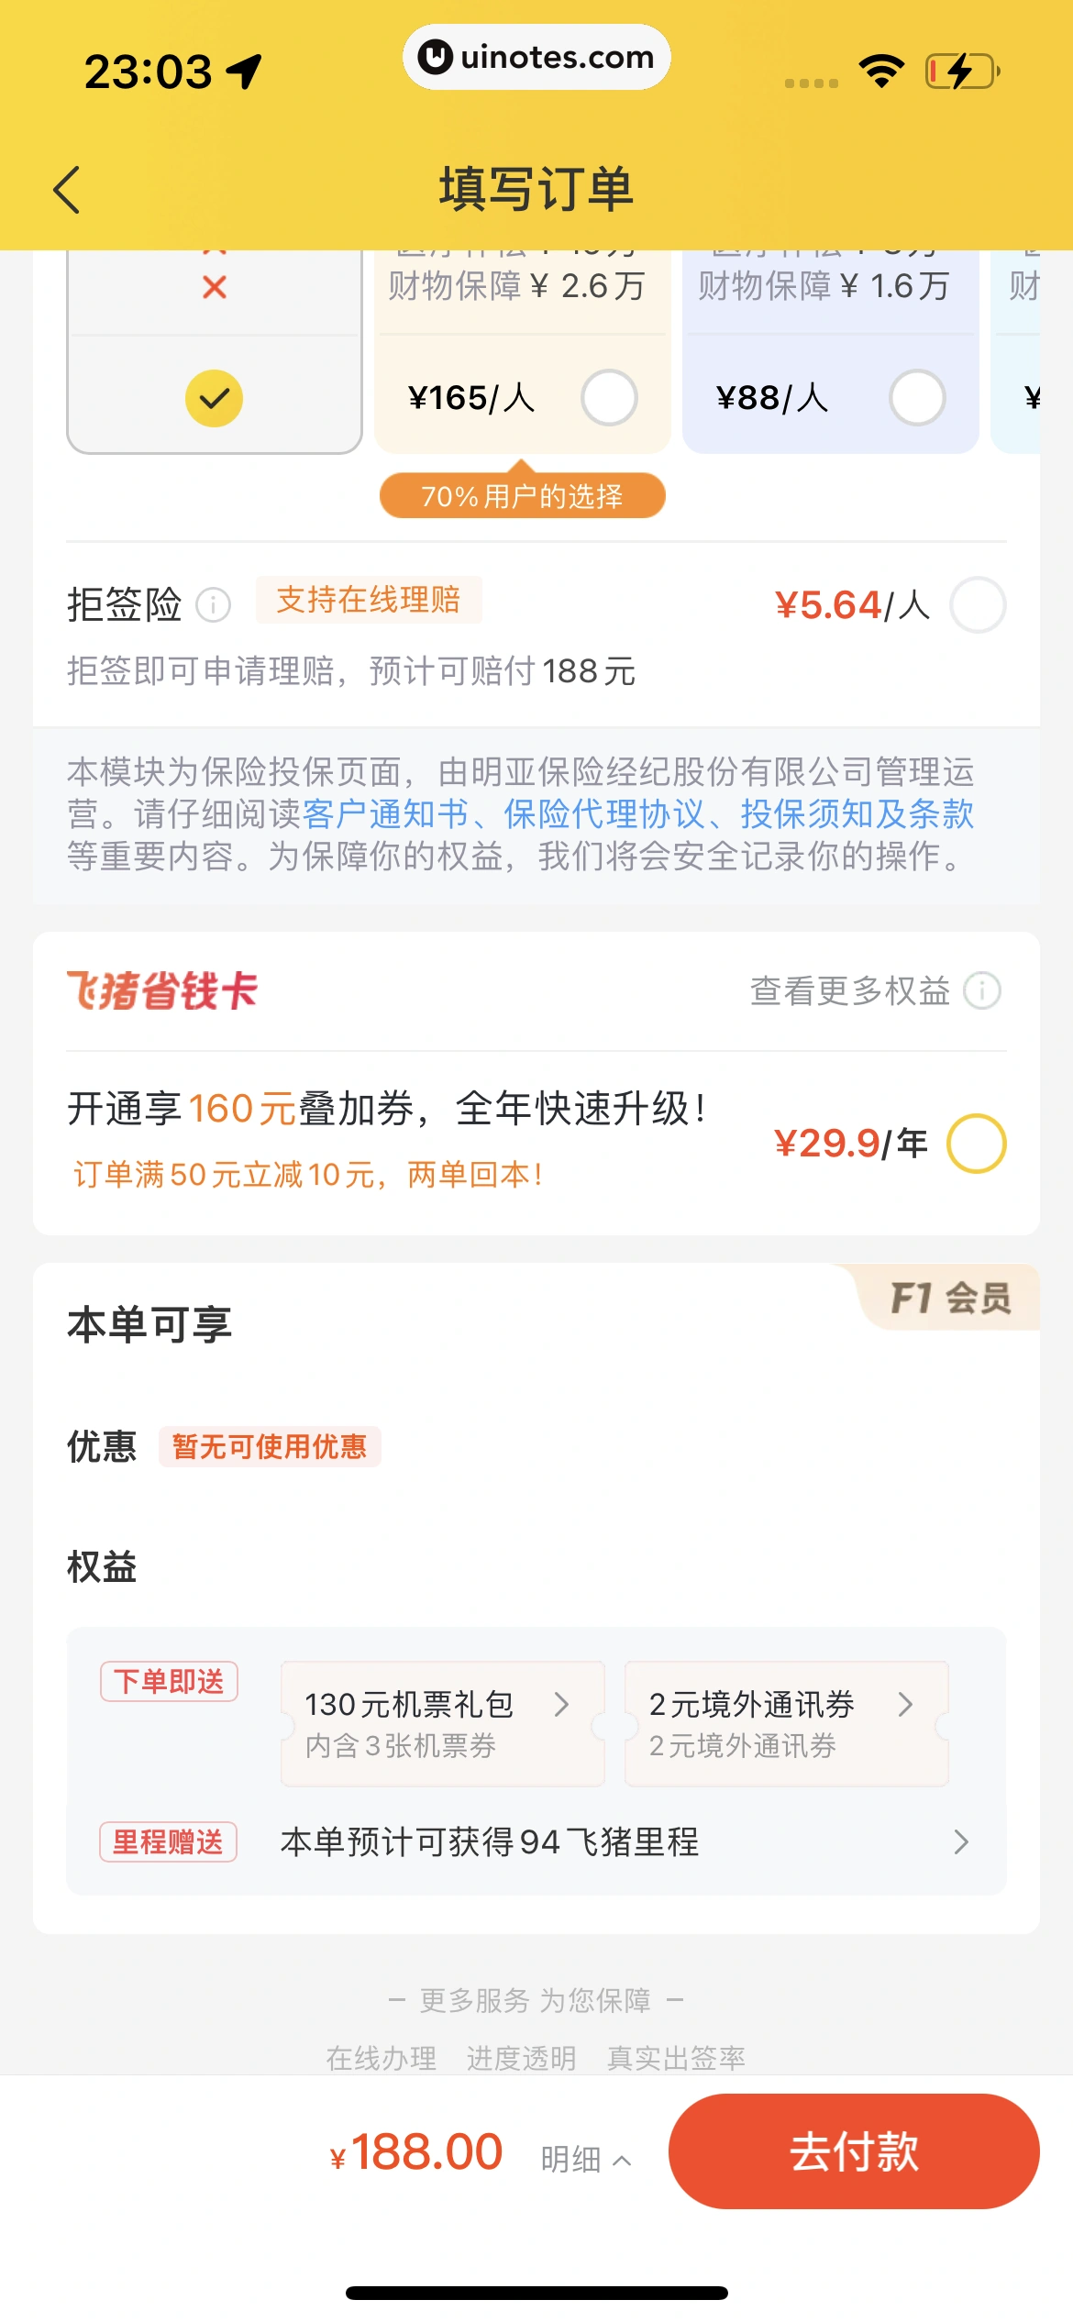Expand the 明细 price breakdown

(585, 2160)
